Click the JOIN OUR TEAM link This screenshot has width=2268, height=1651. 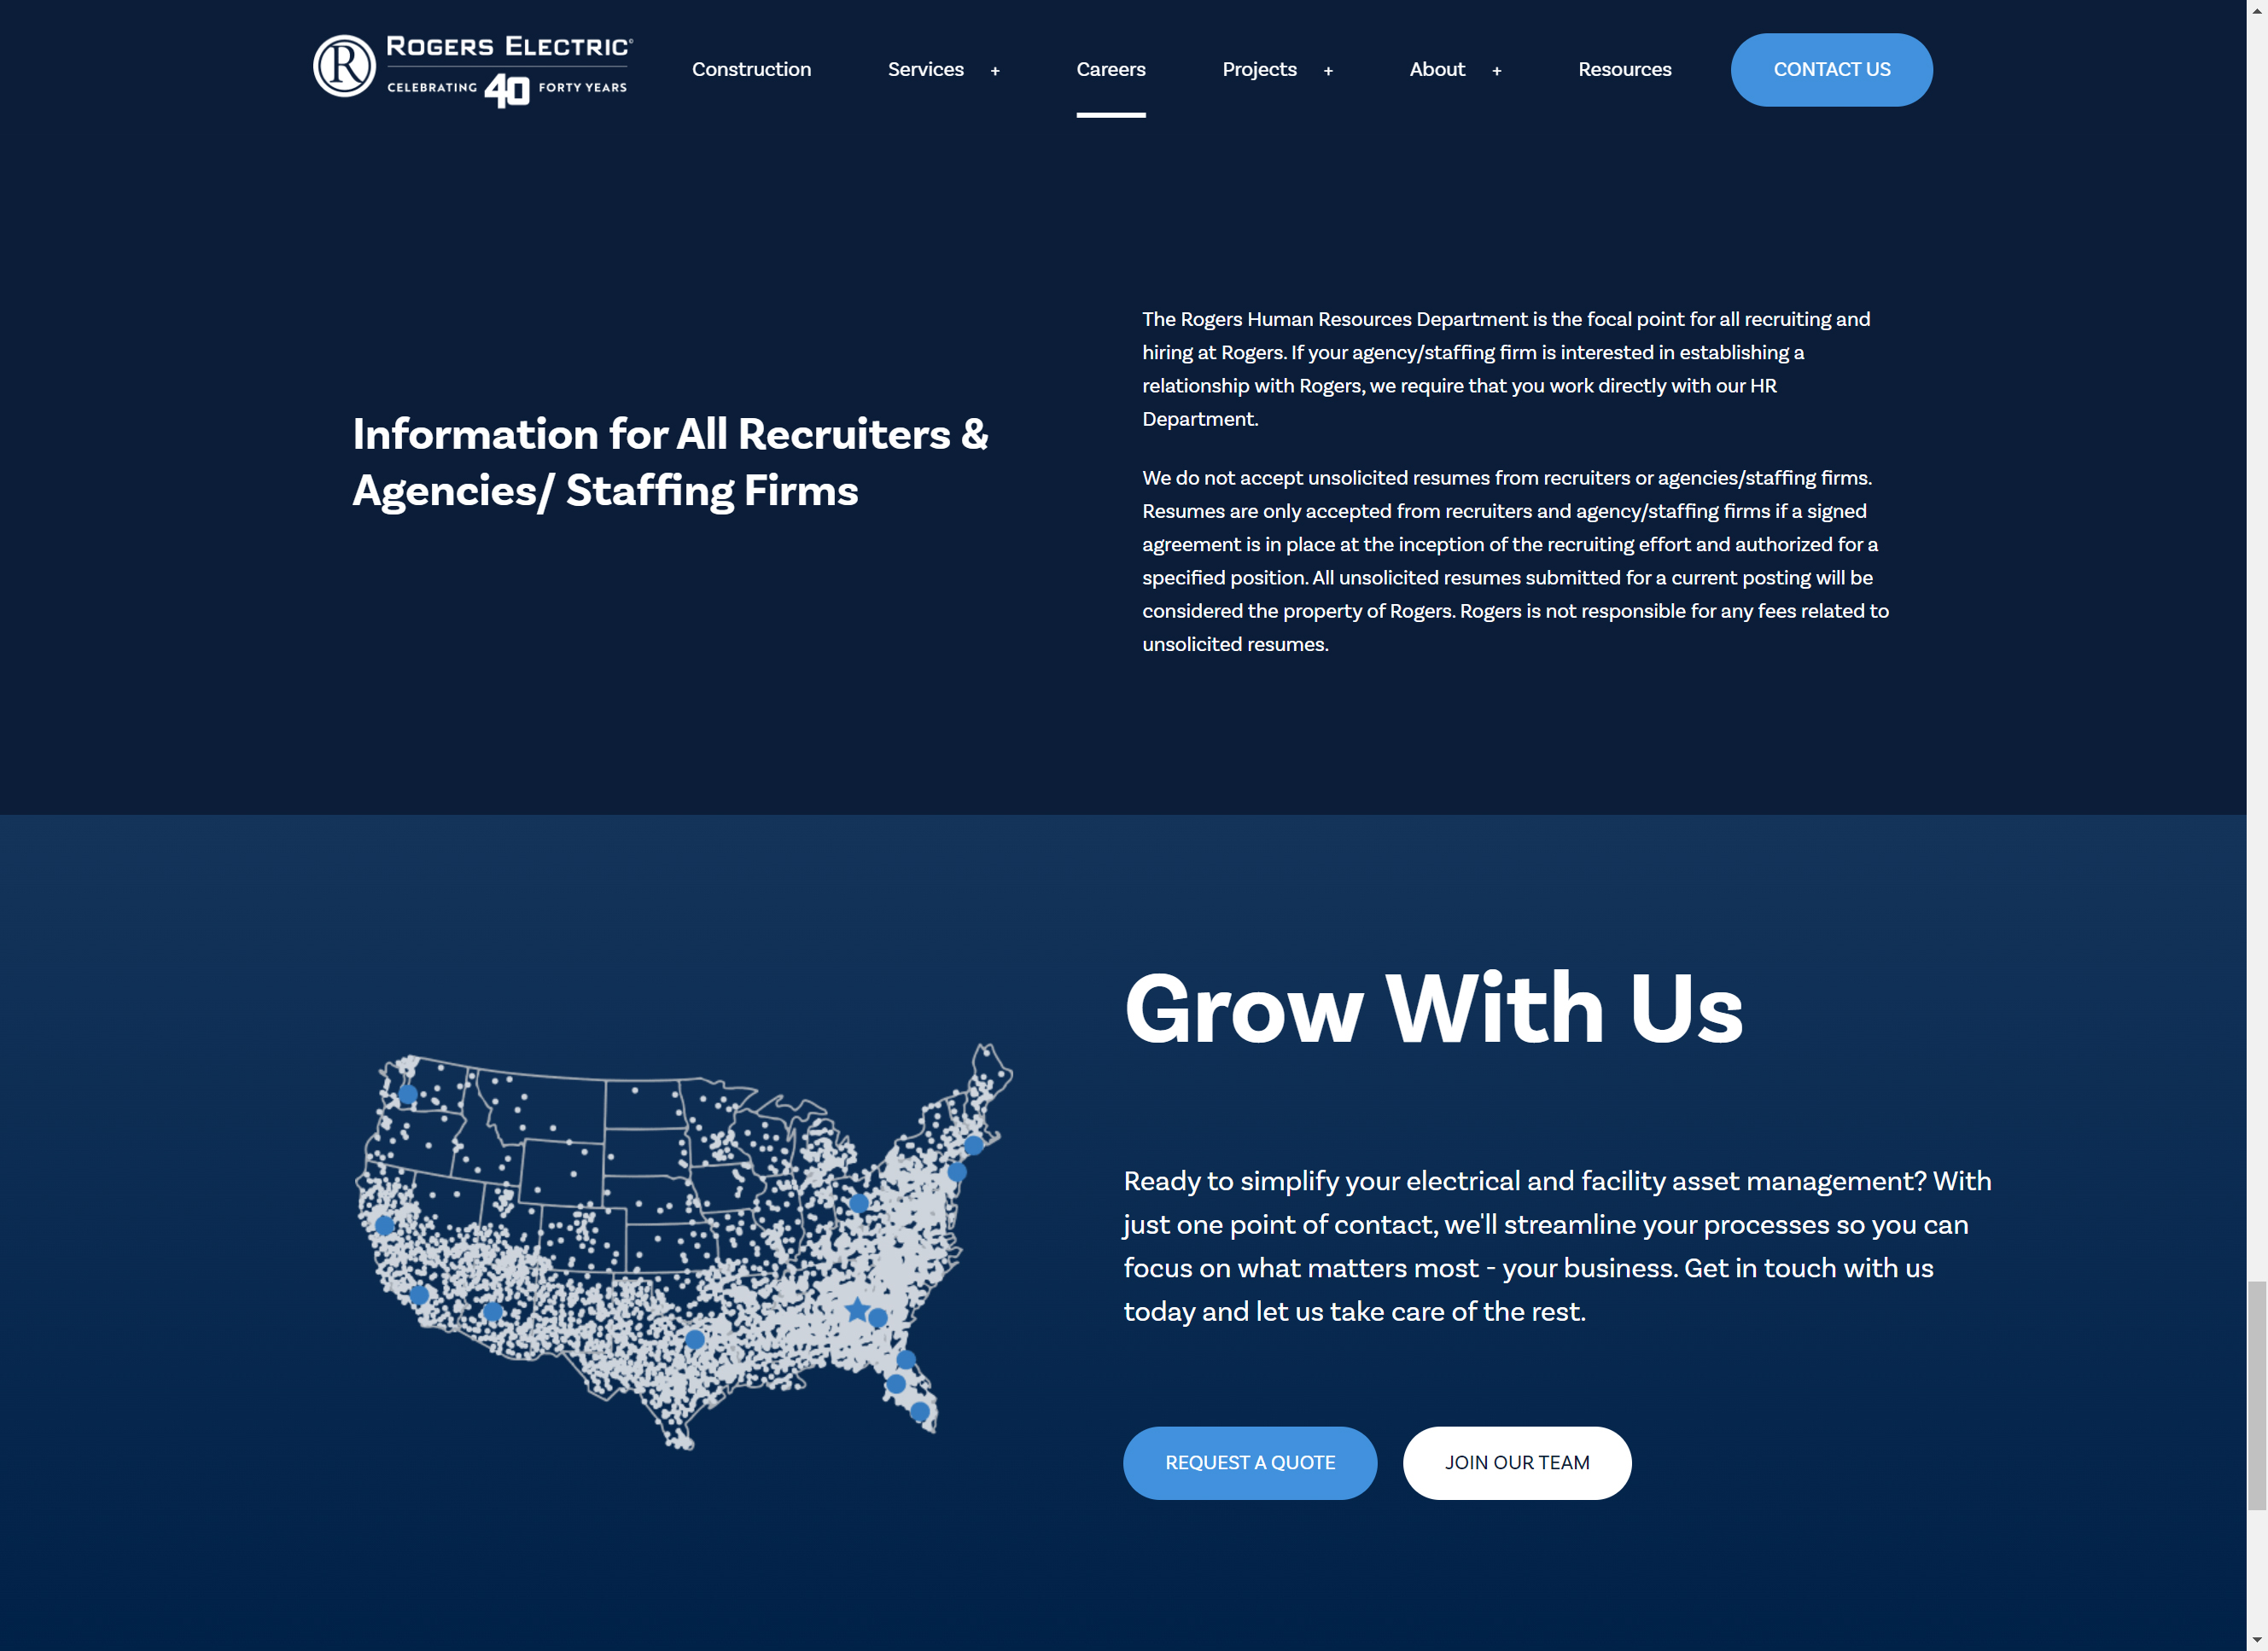pyautogui.click(x=1516, y=1462)
